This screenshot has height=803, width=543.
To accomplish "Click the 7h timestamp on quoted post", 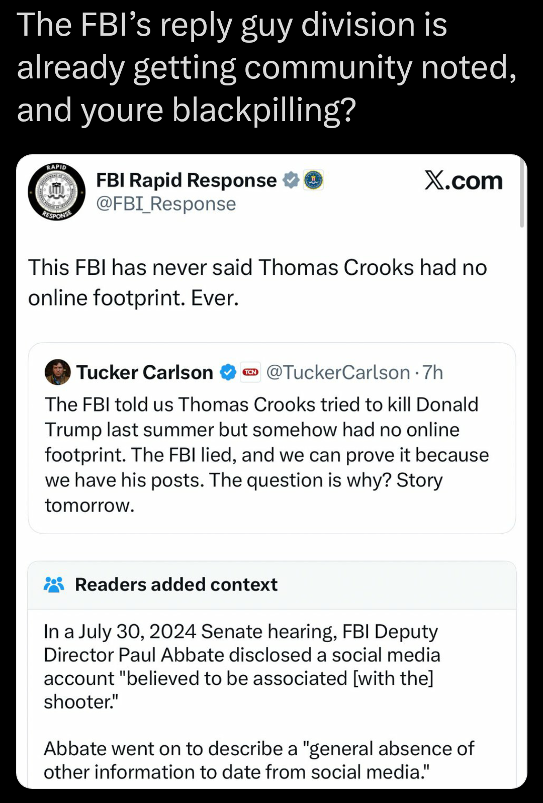I will click(433, 372).
